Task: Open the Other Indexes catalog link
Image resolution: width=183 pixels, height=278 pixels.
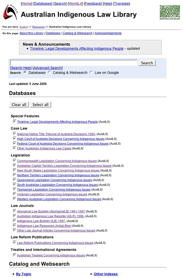Action: point(106,274)
